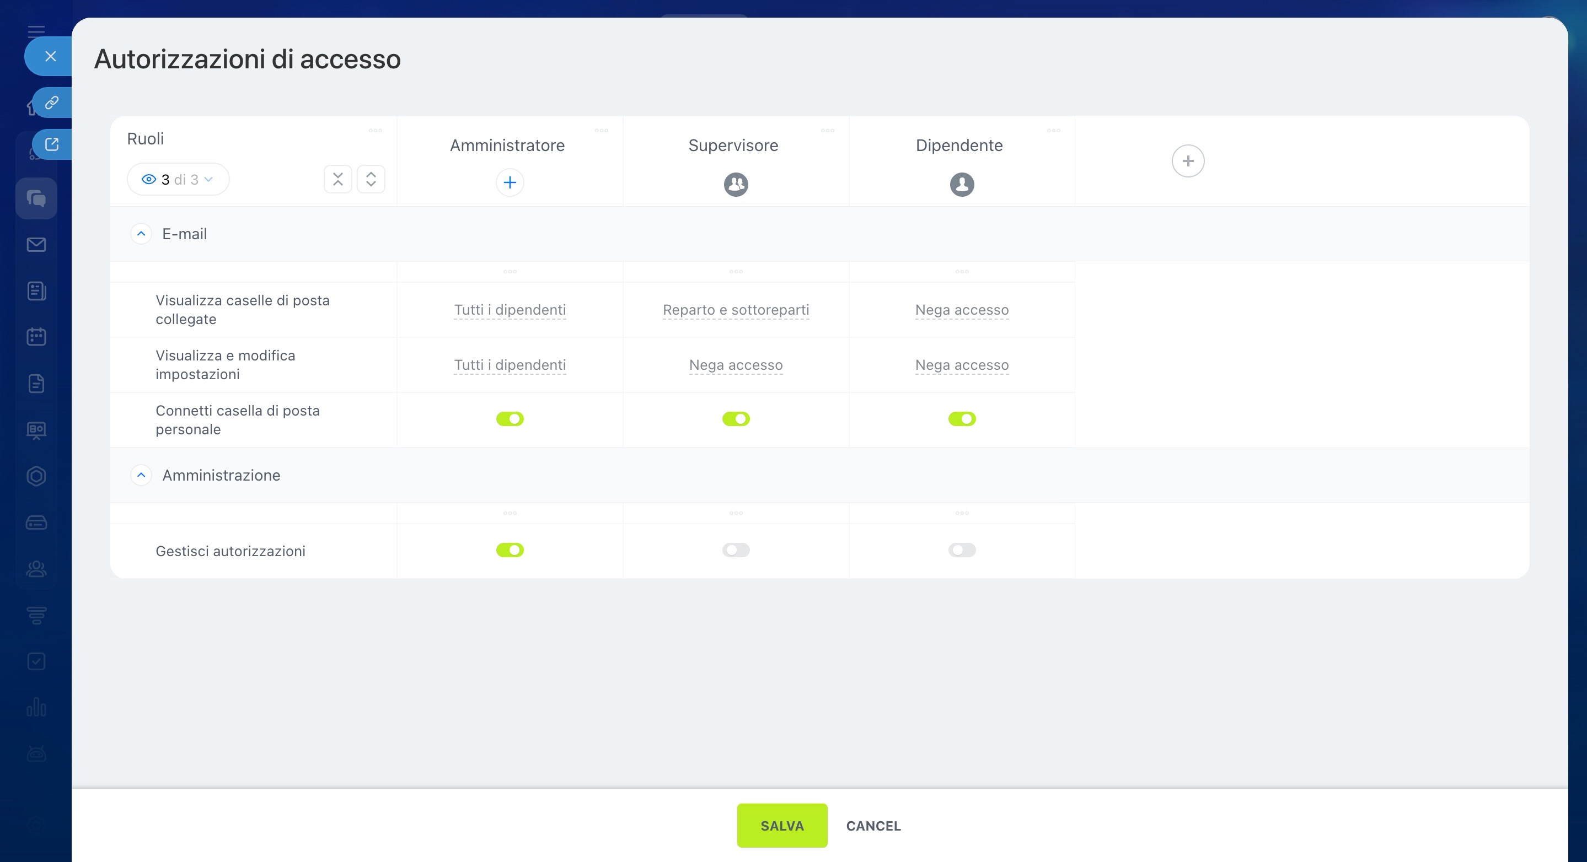This screenshot has height=862, width=1587.
Task: Click the collapse all sections icon
Action: (x=337, y=179)
